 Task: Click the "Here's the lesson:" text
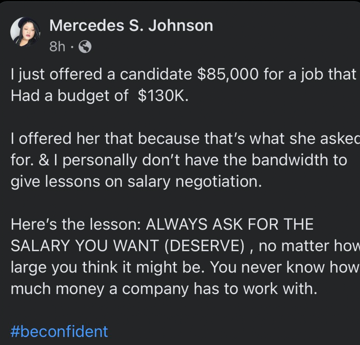[75, 224]
